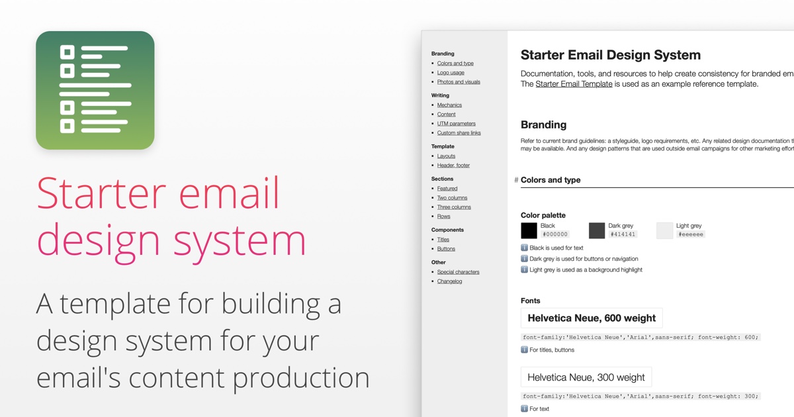The image size is (794, 417).
Task: Open the "Starter Email Template" link
Action: [573, 83]
